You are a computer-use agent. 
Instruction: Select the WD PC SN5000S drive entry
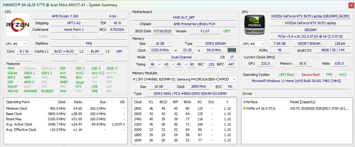[316, 108]
